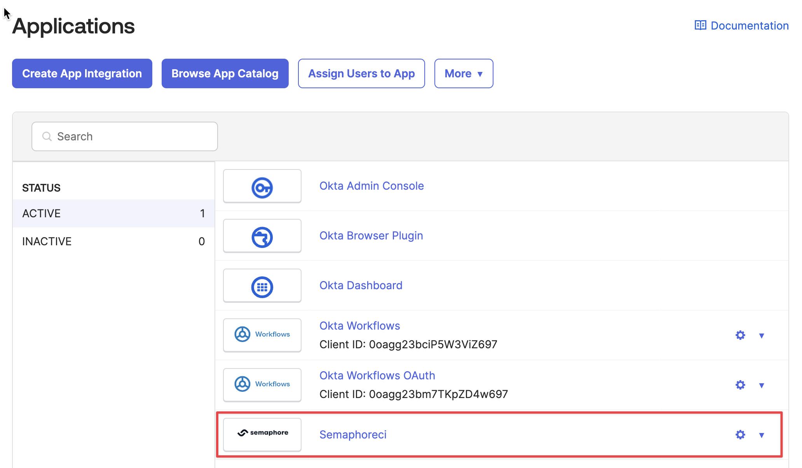Viewport: 802px width, 468px height.
Task: Open the Okta Workflows OAuth link
Action: pos(377,375)
